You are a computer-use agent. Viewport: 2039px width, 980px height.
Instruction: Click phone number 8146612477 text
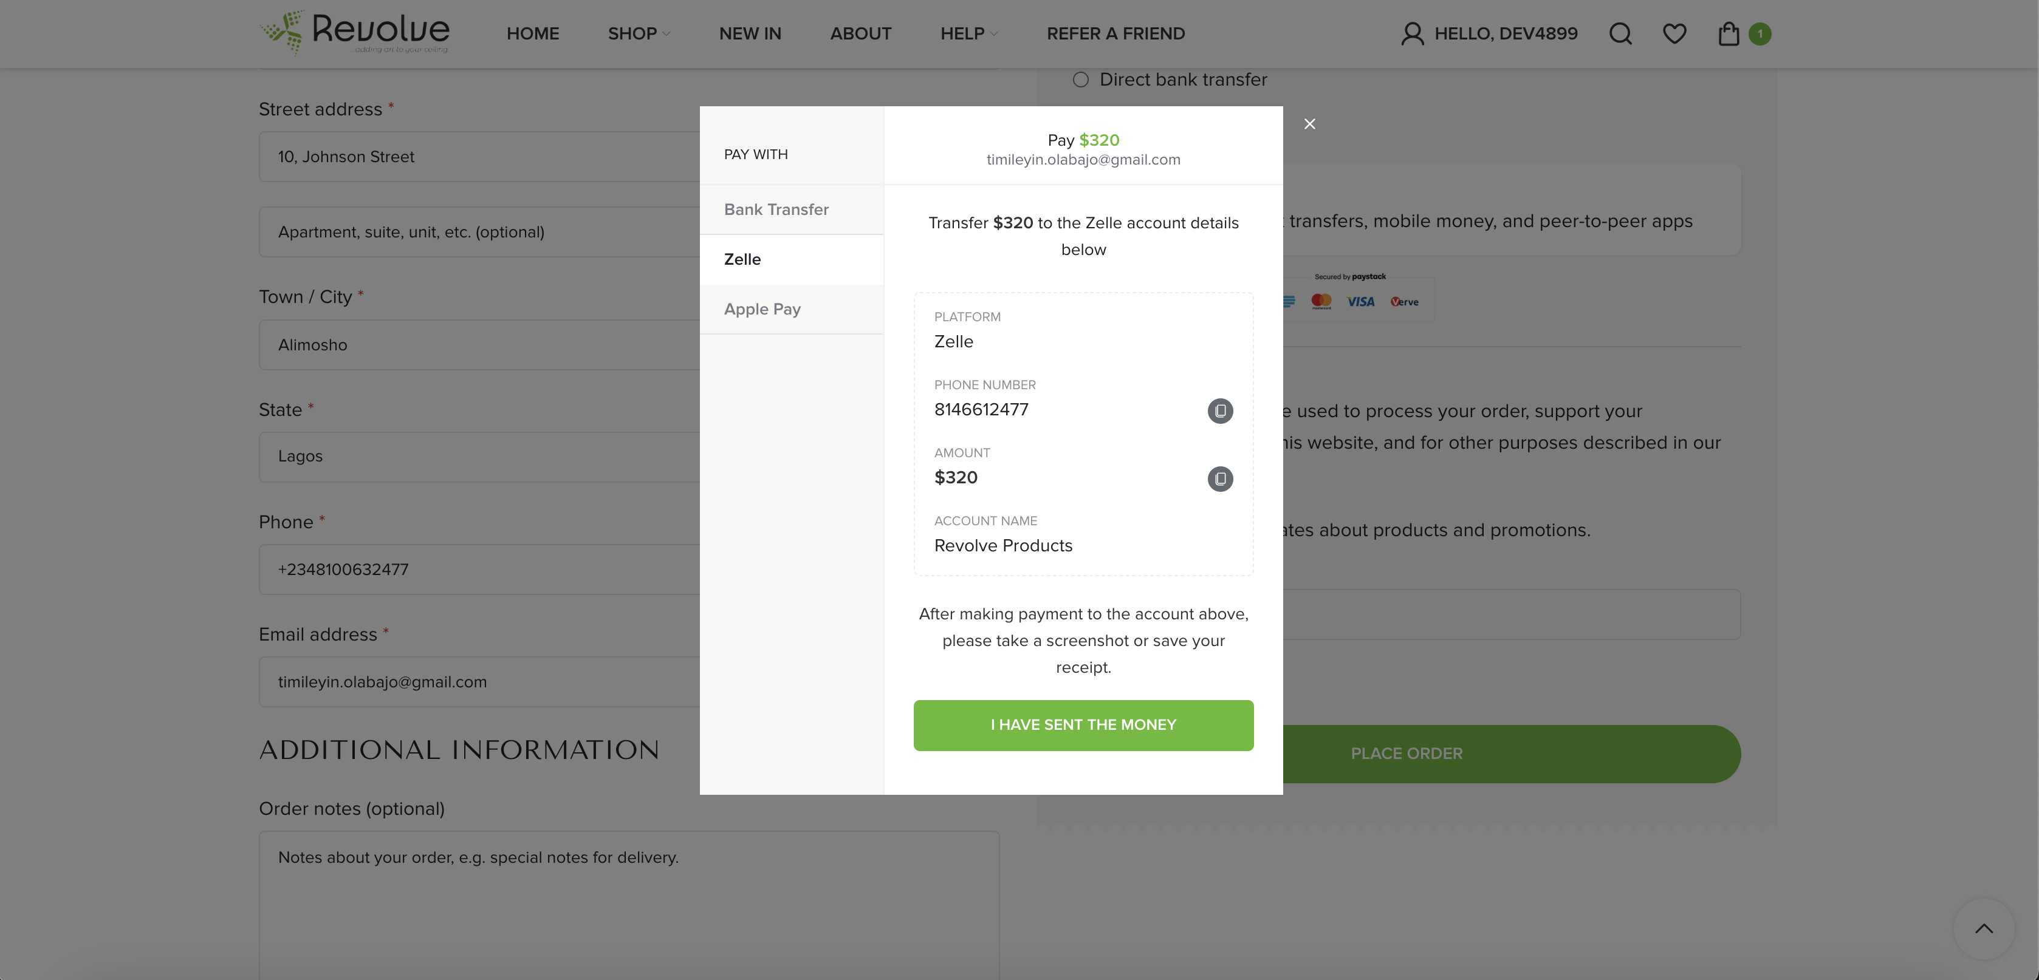[981, 410]
